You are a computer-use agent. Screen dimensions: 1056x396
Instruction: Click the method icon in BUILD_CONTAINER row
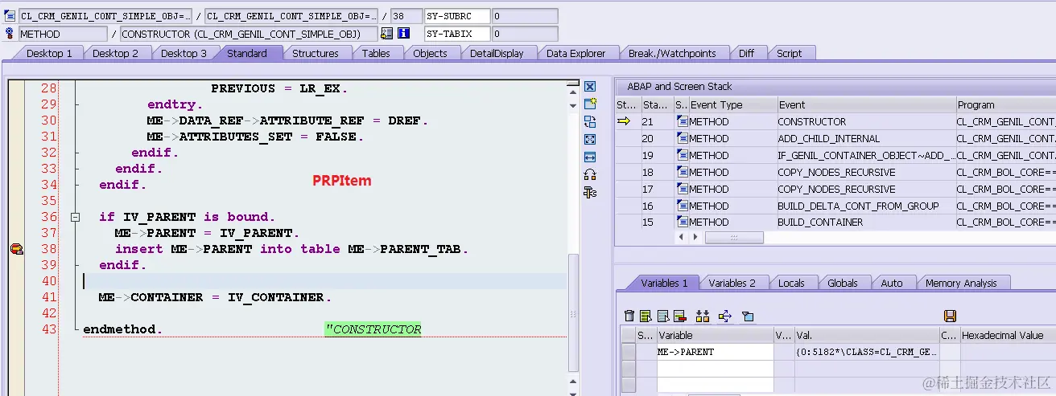point(683,222)
